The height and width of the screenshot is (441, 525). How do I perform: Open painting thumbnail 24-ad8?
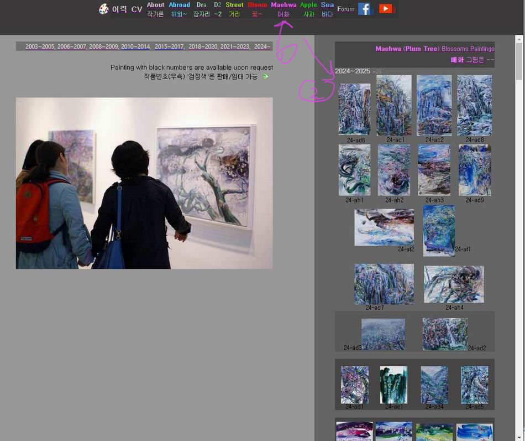point(475,105)
